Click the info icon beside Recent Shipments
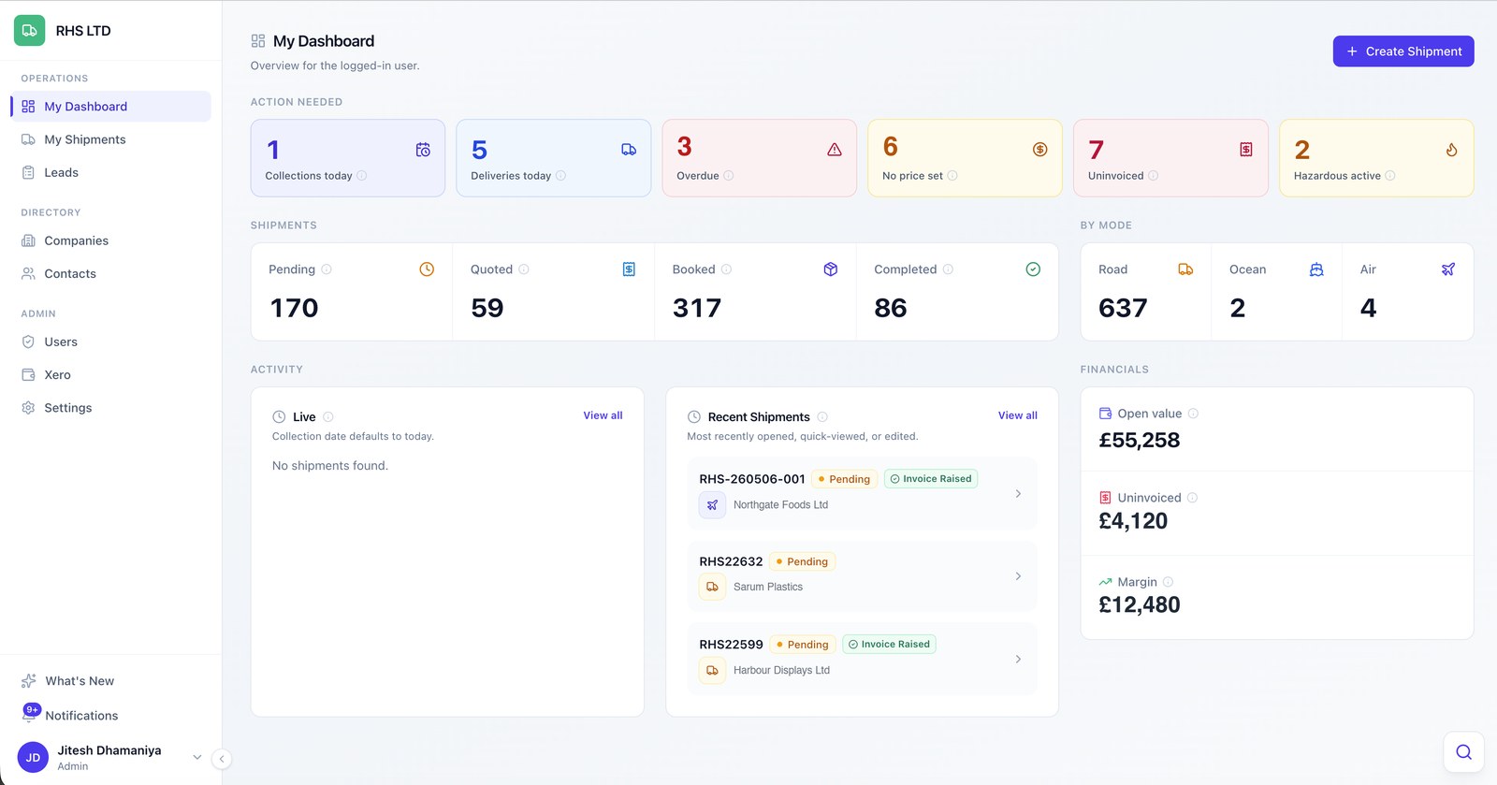The image size is (1497, 785). tap(822, 417)
